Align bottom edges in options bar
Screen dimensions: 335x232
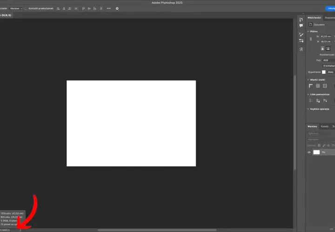(x=94, y=8)
